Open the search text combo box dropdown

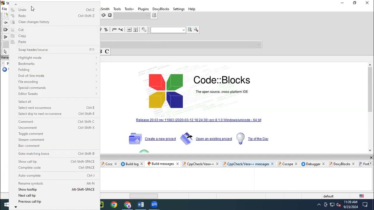pos(183,30)
